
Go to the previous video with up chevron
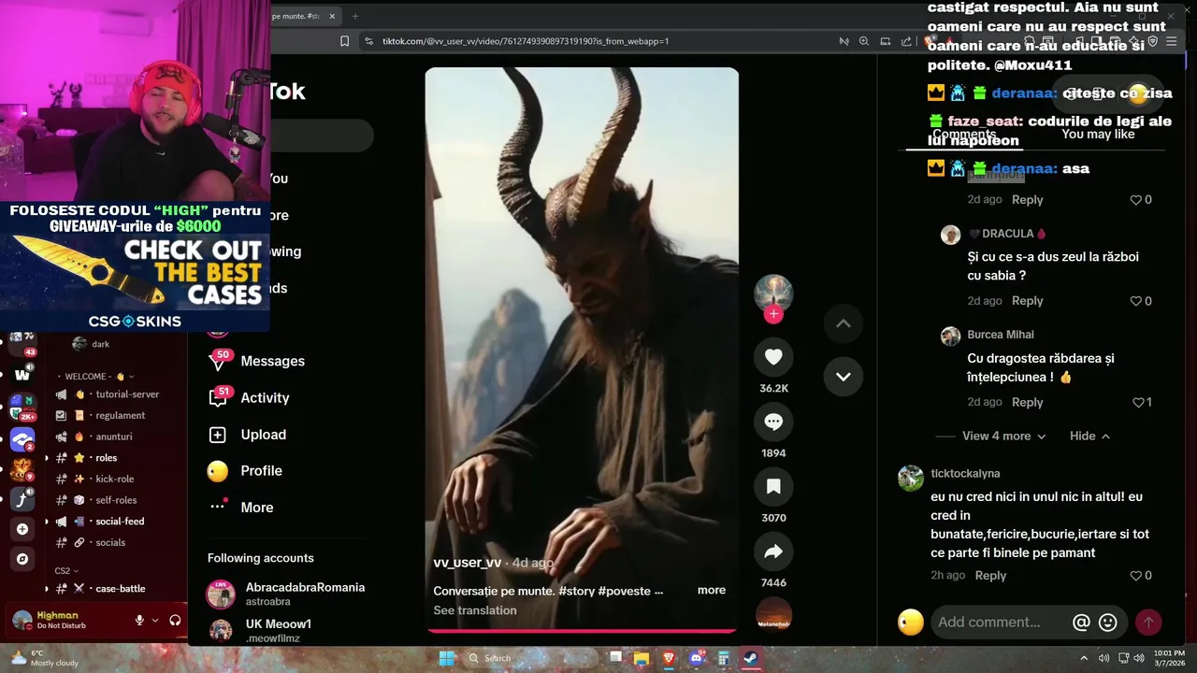(x=843, y=323)
